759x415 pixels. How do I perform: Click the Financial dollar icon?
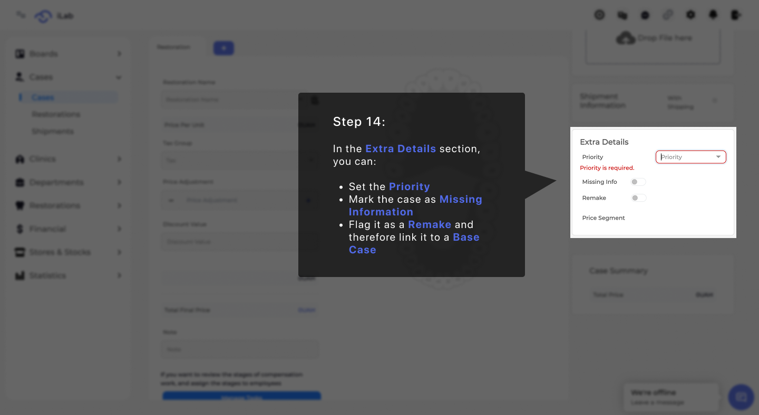[20, 229]
